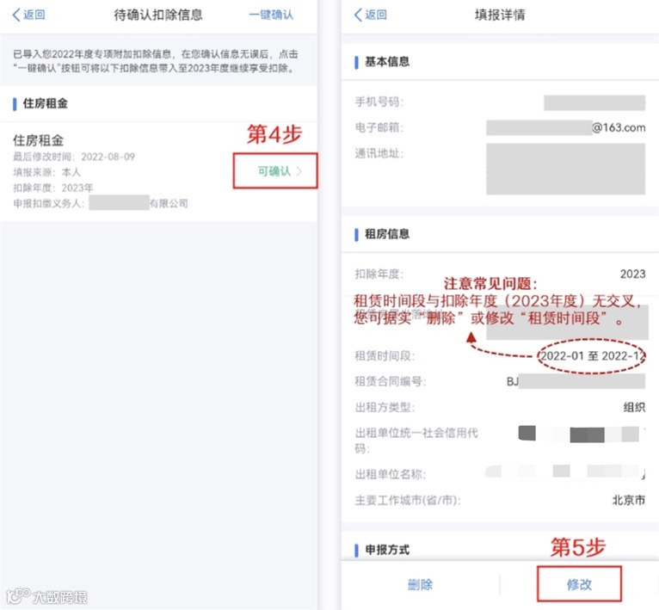This screenshot has height=610, width=659.
Task: Tap the 出租方类型 value 组织
Action: point(634,407)
